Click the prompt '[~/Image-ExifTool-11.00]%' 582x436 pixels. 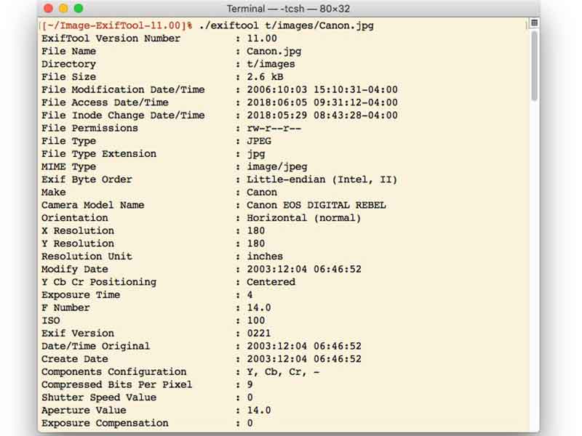[x=117, y=25]
